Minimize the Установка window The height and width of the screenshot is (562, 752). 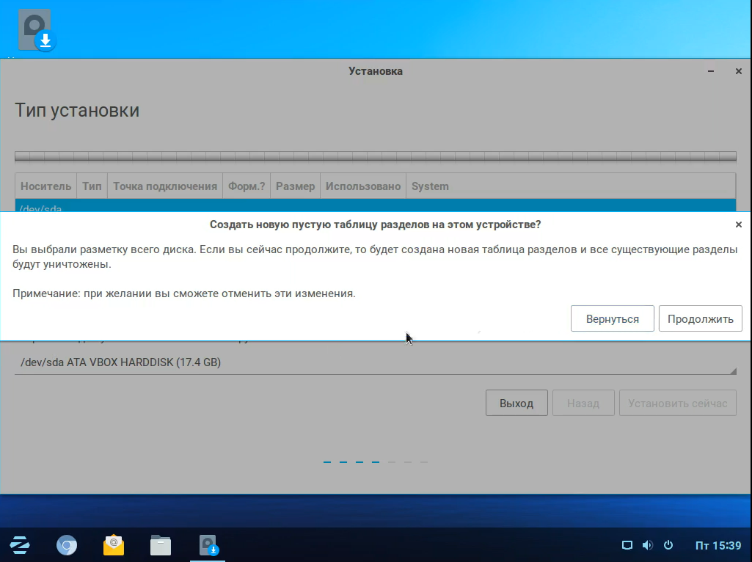pyautogui.click(x=711, y=71)
